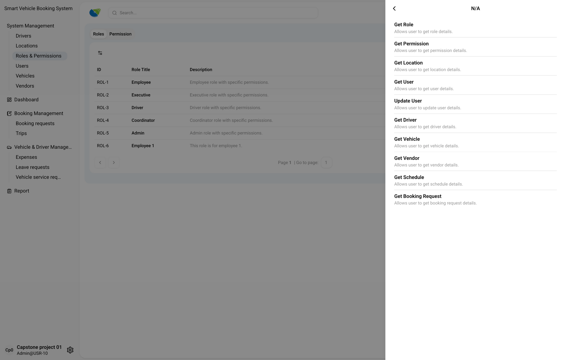The width and height of the screenshot is (565, 360).
Task: Click the Vehicle & Driver Management car icon
Action: pos(9,147)
